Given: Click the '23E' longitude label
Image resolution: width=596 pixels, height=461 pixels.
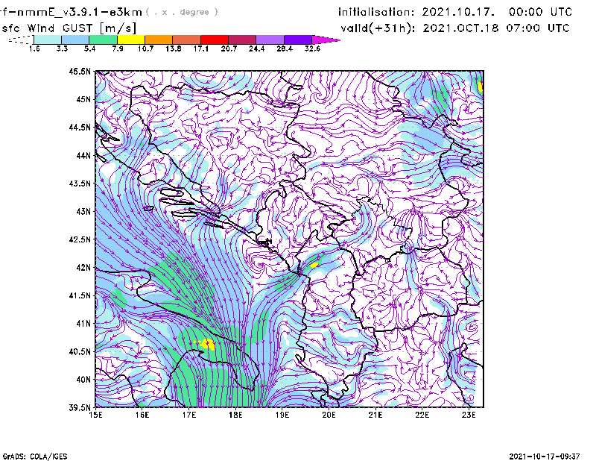Looking at the screenshot, I should pyautogui.click(x=469, y=415).
